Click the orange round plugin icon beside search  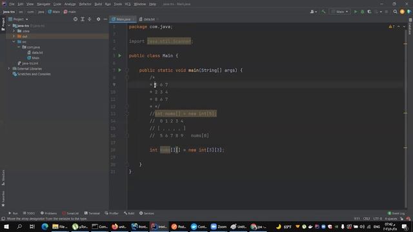coord(402,12)
